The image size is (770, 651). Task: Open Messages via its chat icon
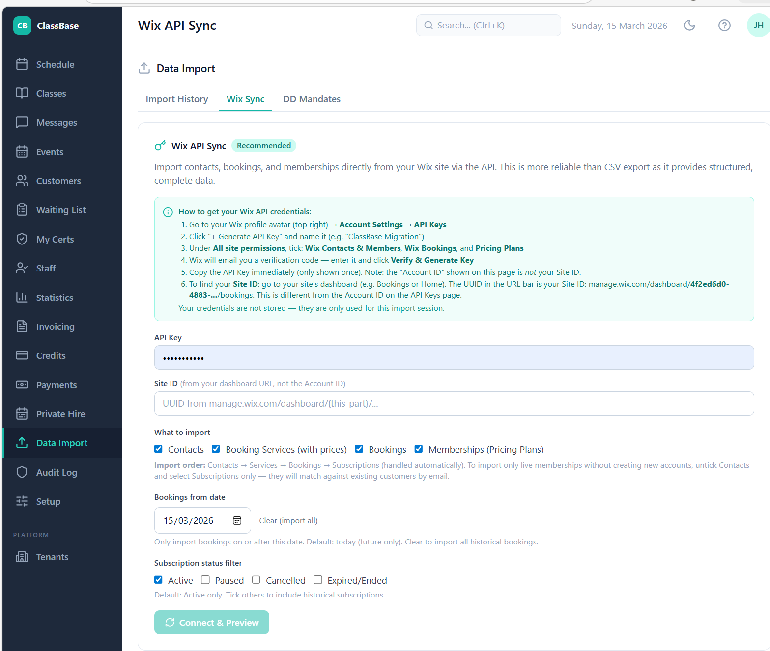[x=22, y=122]
